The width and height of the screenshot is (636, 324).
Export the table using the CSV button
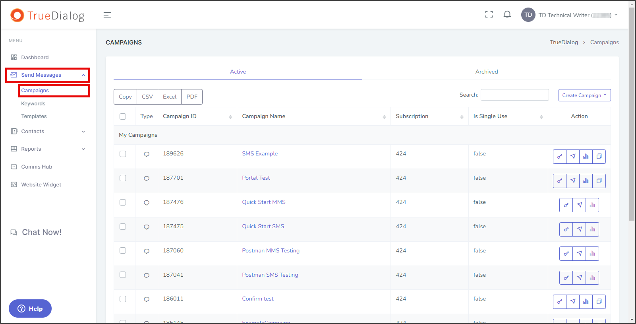(147, 97)
